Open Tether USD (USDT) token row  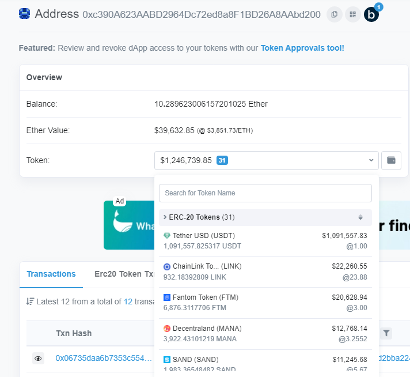click(265, 241)
